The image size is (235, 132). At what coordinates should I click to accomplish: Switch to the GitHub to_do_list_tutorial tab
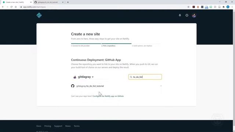(47, 2)
